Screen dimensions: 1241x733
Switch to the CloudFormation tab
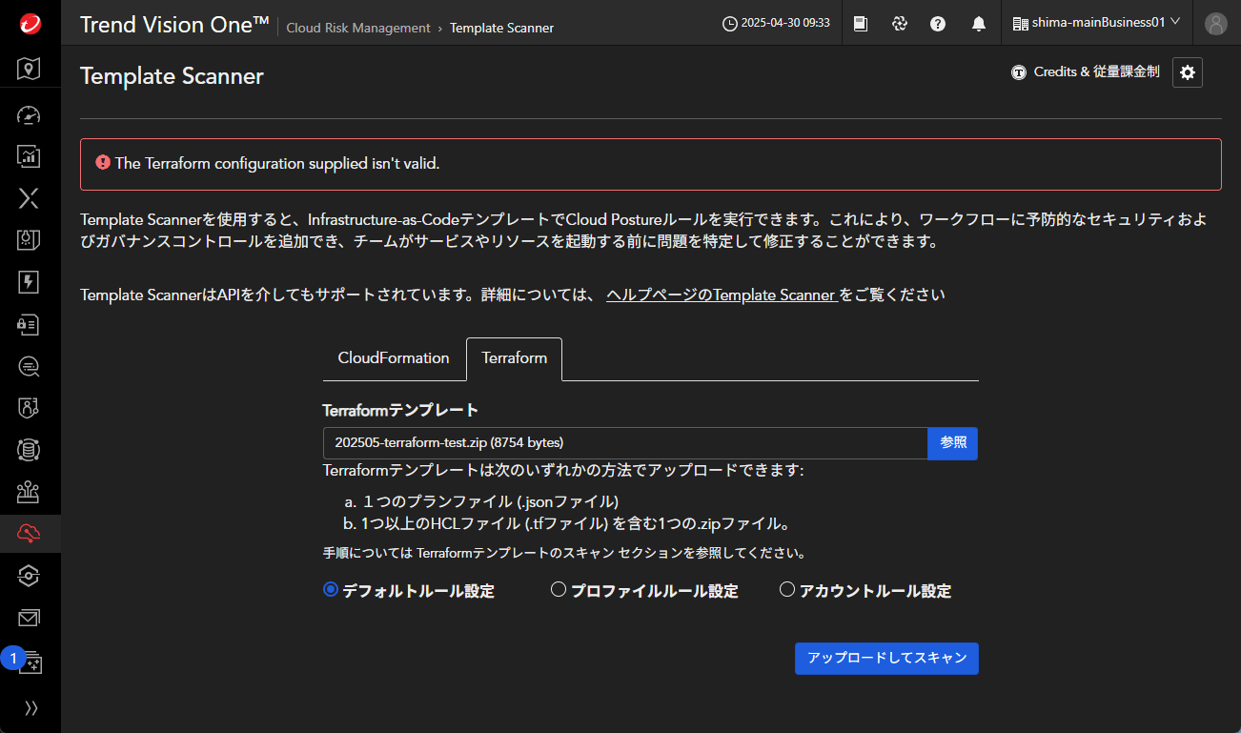click(394, 358)
